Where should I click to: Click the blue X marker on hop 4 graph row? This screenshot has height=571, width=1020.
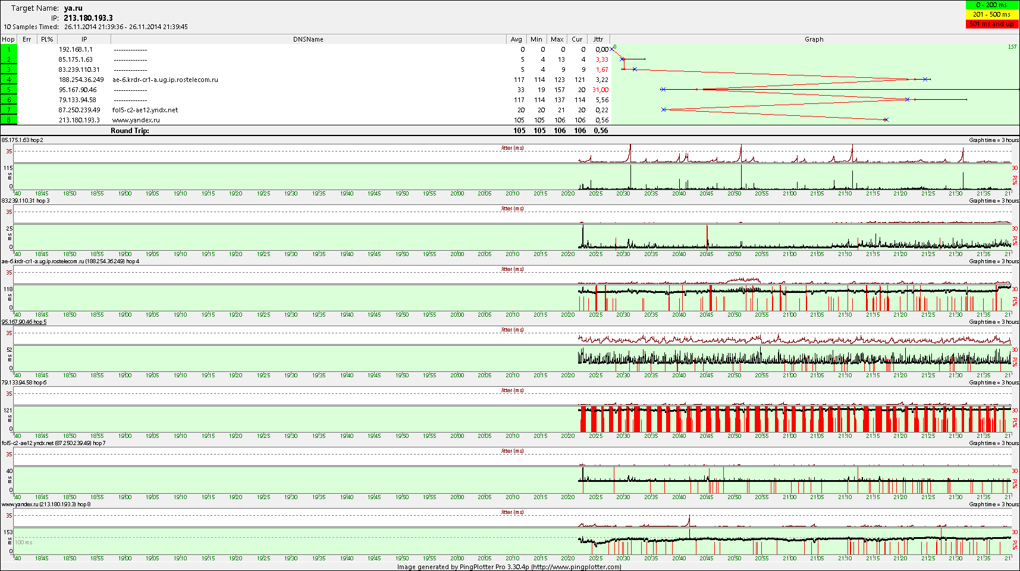tap(925, 79)
